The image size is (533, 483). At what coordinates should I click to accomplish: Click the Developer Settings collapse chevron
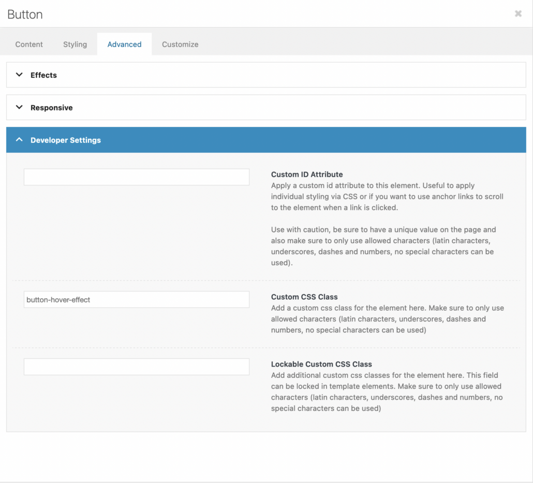(19, 140)
